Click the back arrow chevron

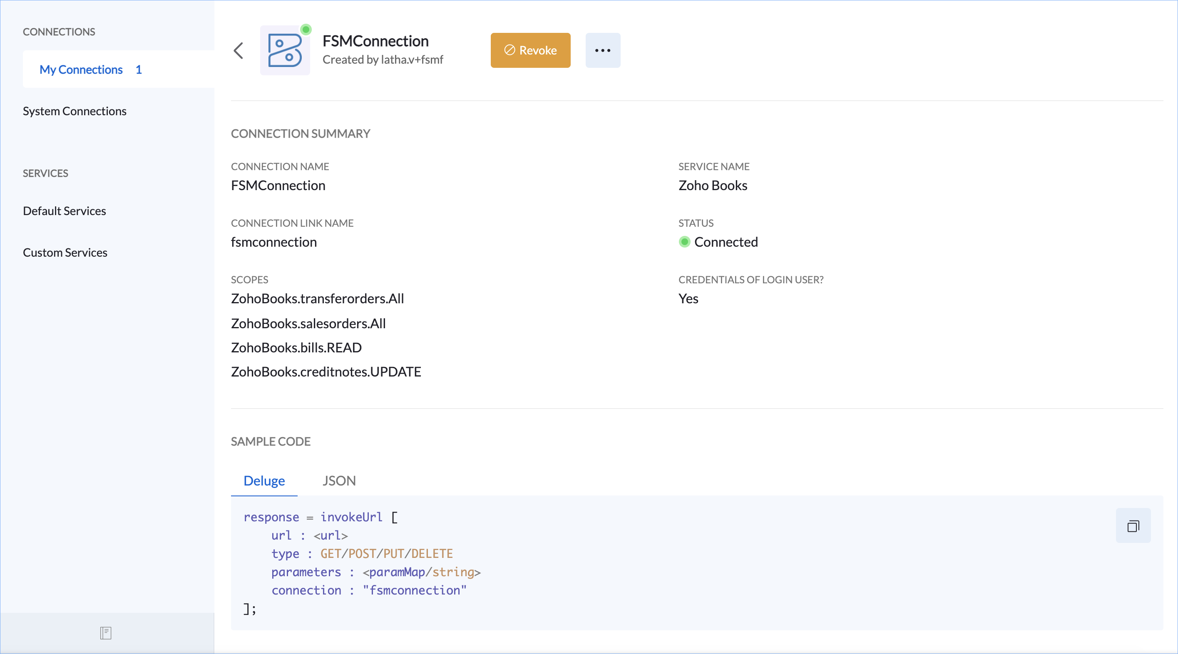238,50
